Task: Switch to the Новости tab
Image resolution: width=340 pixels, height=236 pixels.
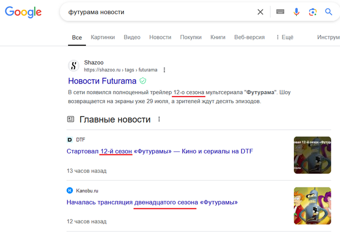Action: click(x=160, y=37)
